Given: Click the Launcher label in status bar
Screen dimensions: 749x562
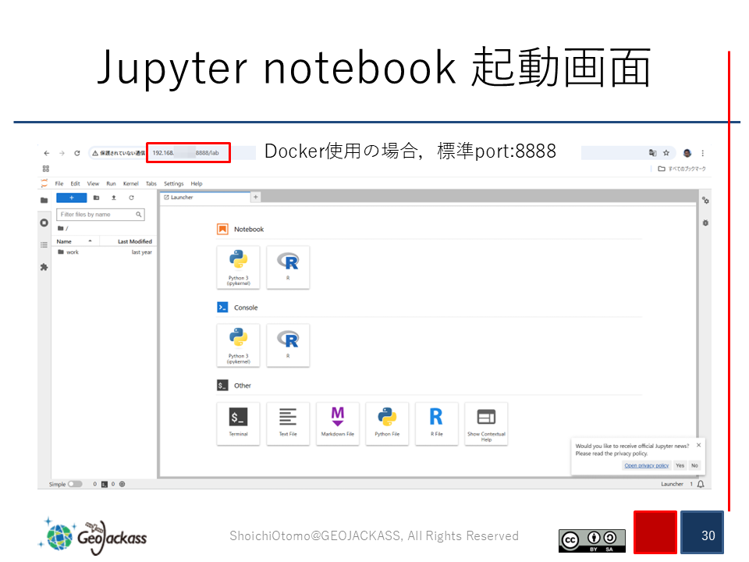Looking at the screenshot, I should click(672, 484).
